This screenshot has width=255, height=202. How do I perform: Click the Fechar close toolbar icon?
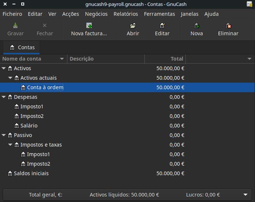pos(45,26)
